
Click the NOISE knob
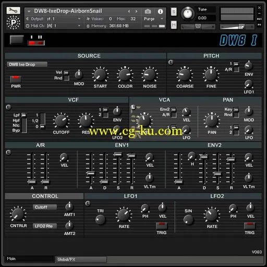[x=150, y=75]
